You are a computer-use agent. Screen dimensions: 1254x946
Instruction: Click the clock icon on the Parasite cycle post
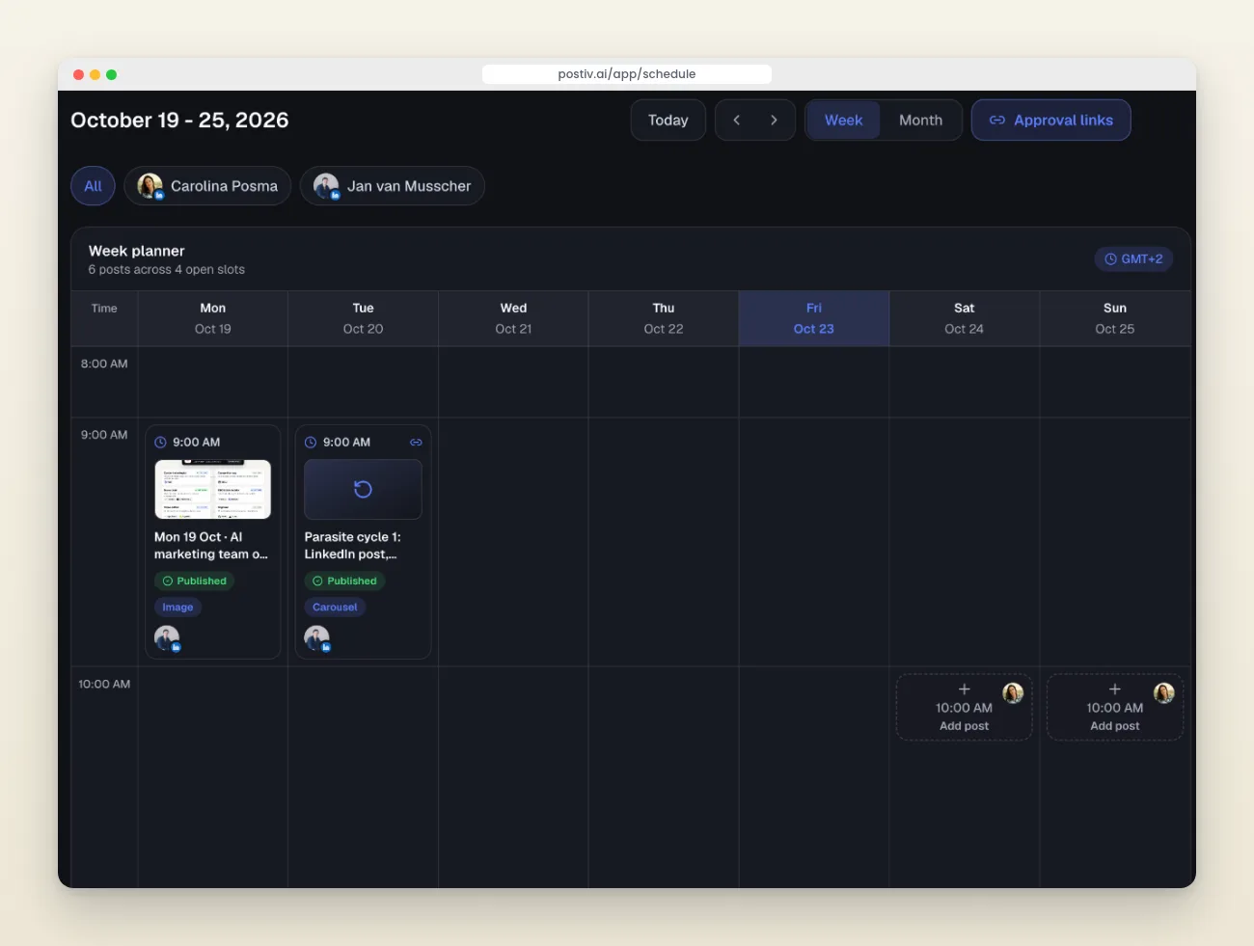coord(311,442)
